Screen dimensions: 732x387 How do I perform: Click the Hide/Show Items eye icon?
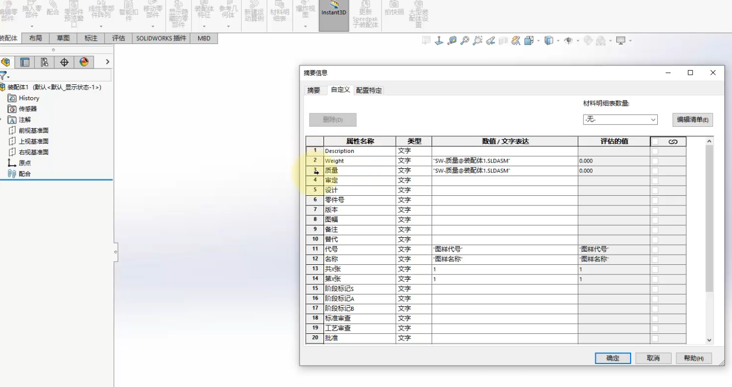[568, 40]
